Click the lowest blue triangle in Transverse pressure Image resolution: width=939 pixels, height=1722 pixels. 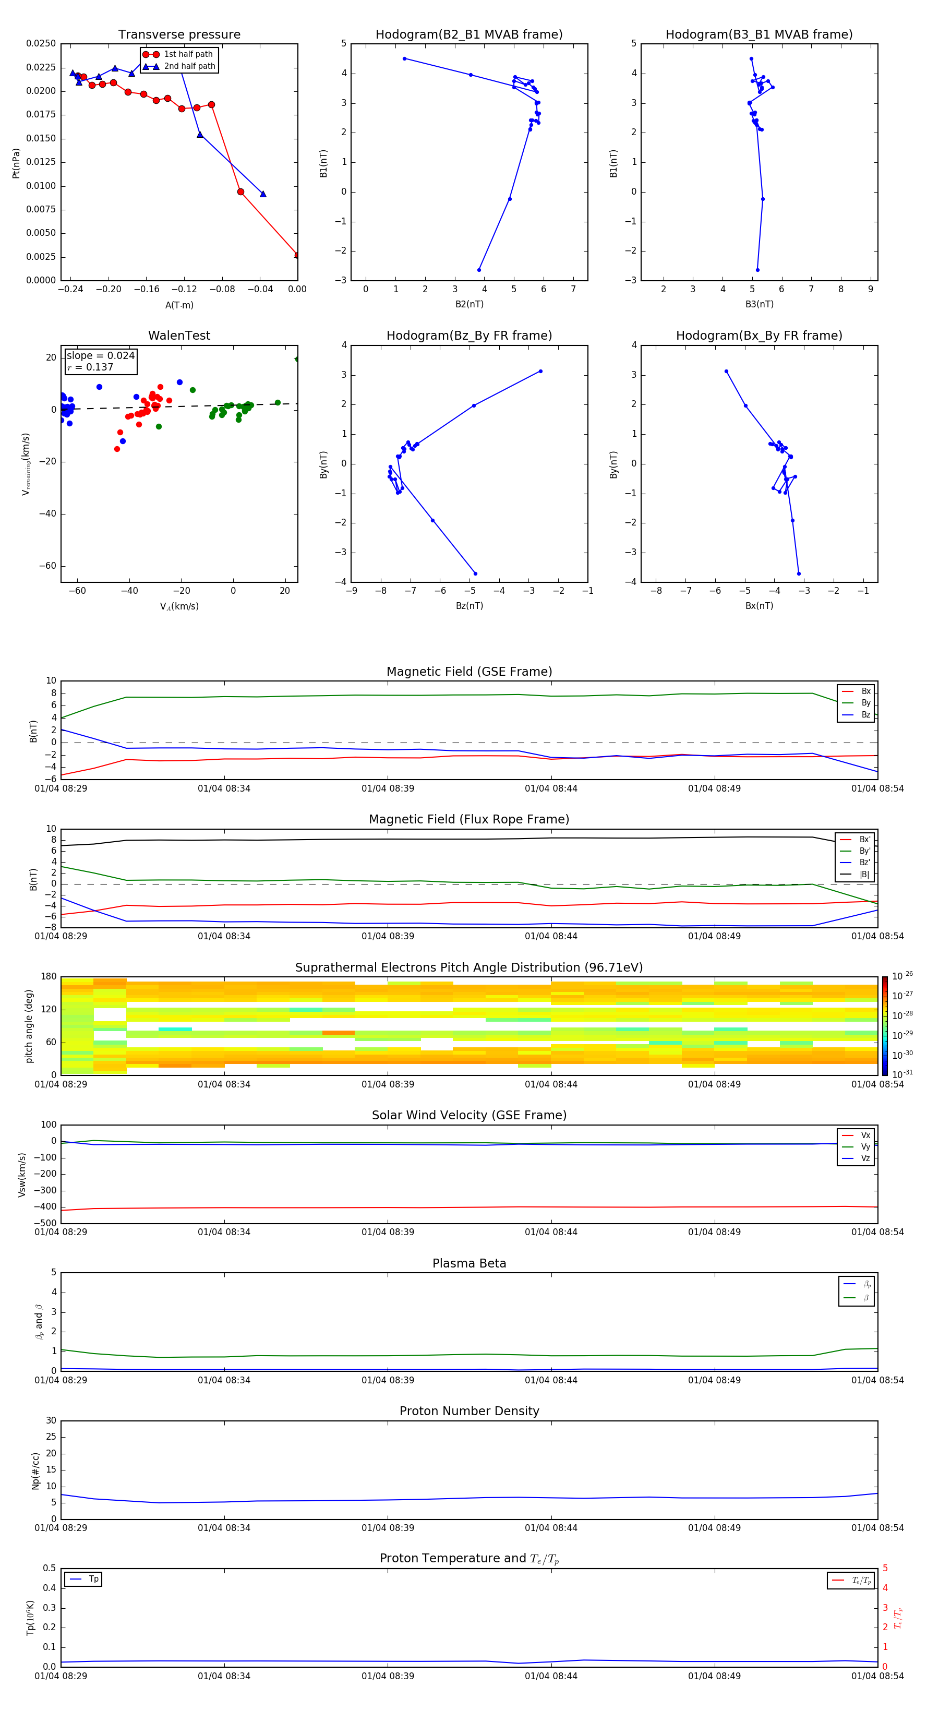pos(262,194)
